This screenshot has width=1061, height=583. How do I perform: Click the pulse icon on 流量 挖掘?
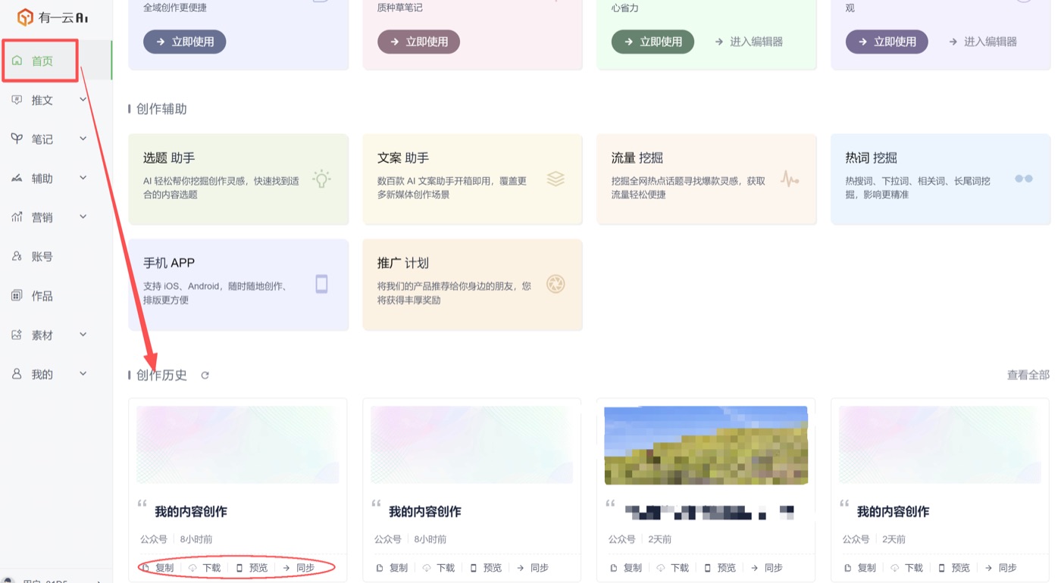[x=790, y=179]
